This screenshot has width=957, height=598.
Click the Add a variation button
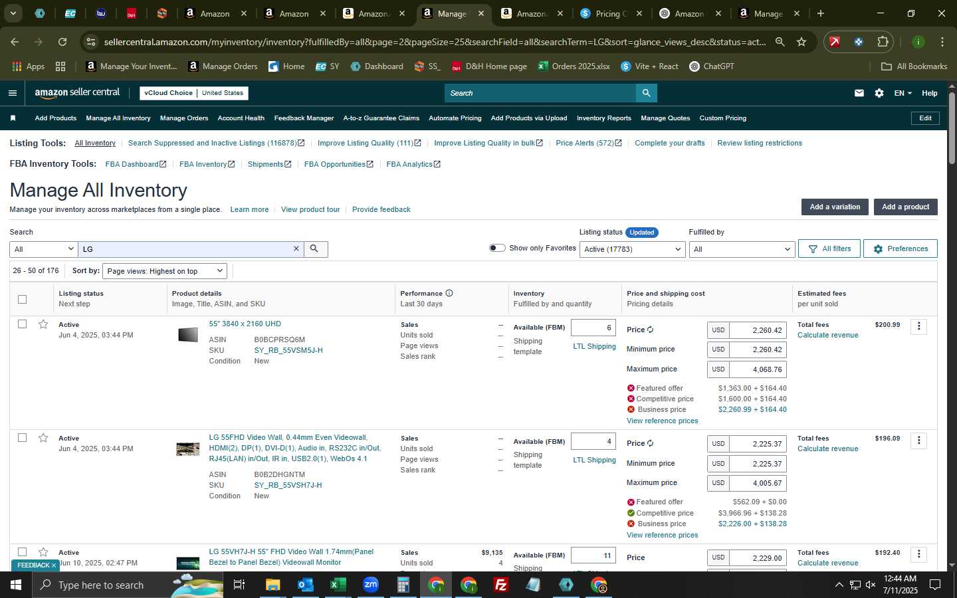click(835, 207)
